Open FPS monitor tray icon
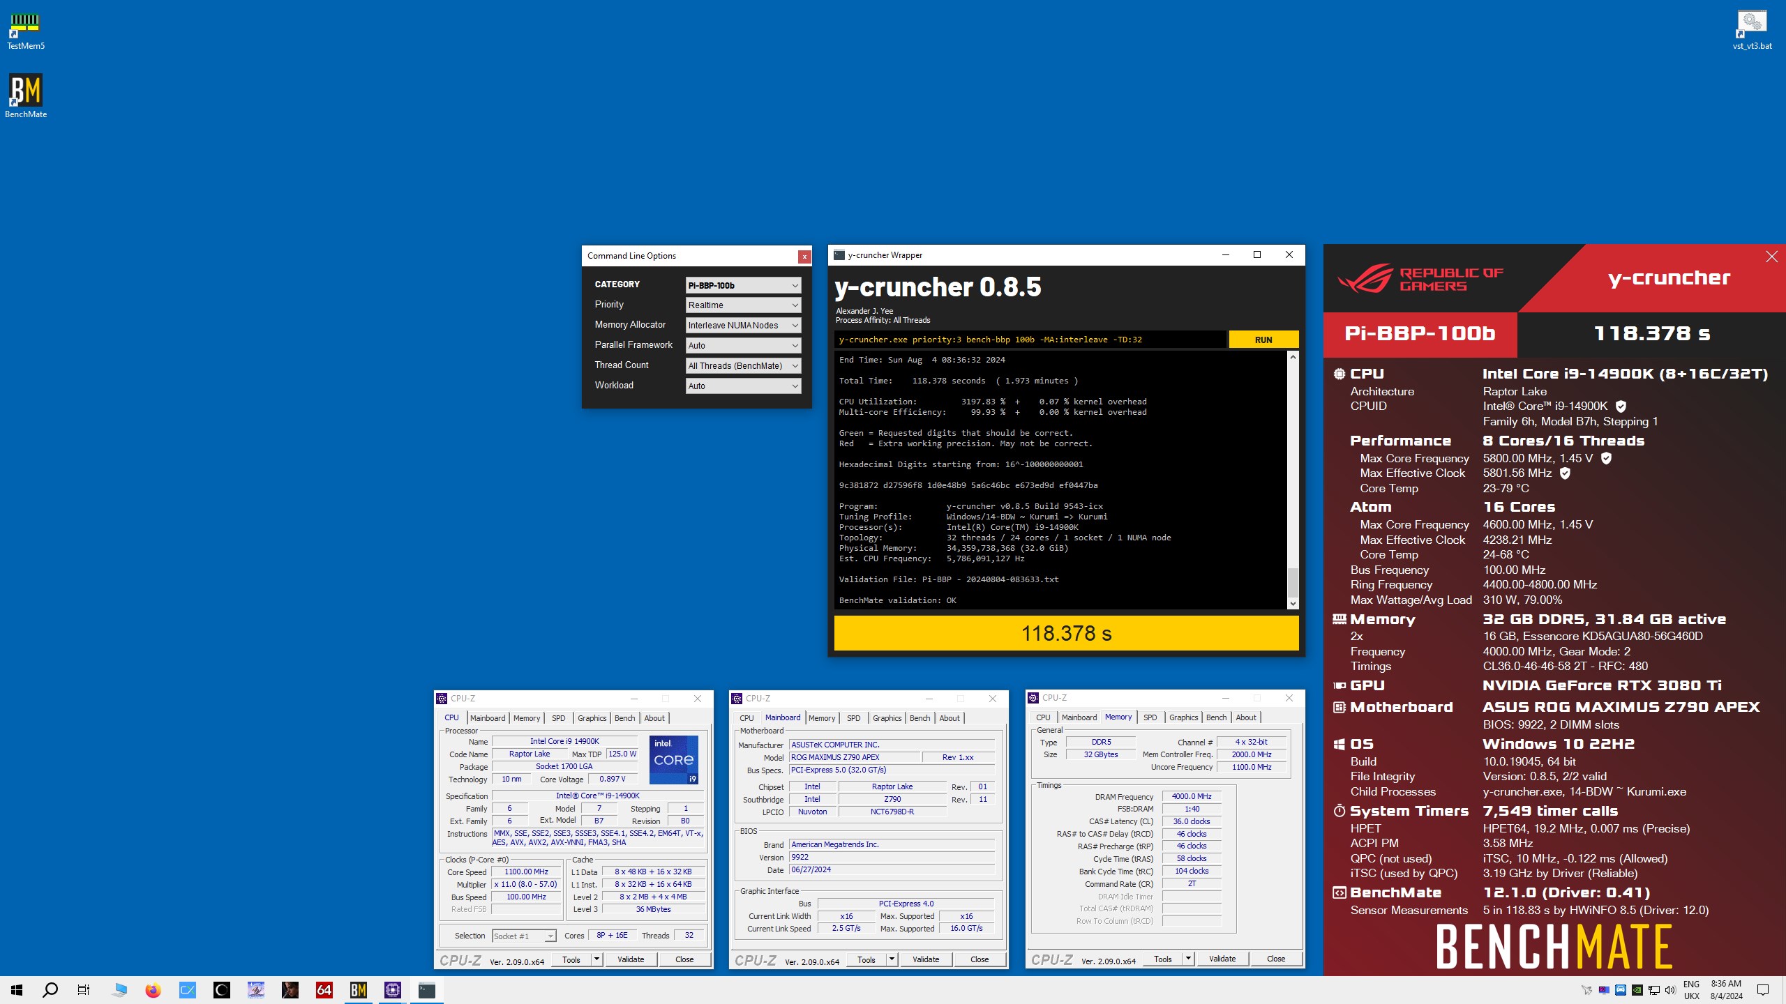This screenshot has width=1786, height=1004. point(1604,990)
